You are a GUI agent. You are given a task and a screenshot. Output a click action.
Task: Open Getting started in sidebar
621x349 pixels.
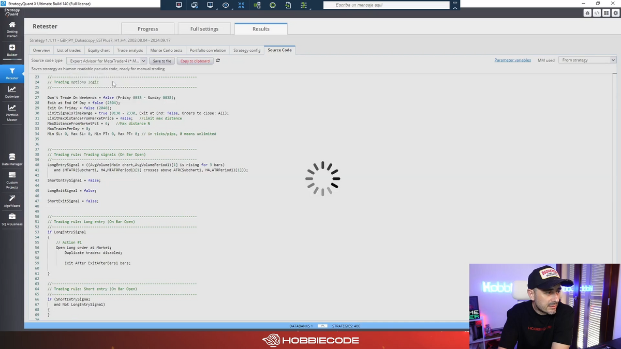(x=12, y=29)
